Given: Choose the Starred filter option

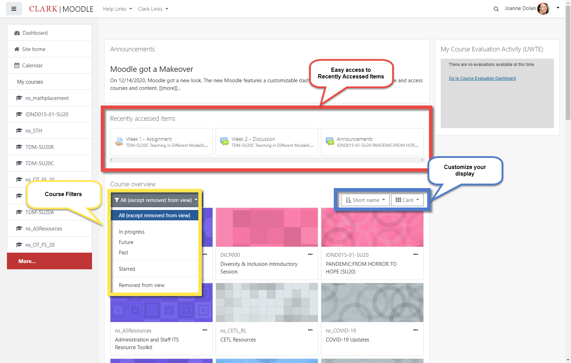Looking at the screenshot, I should [155, 269].
